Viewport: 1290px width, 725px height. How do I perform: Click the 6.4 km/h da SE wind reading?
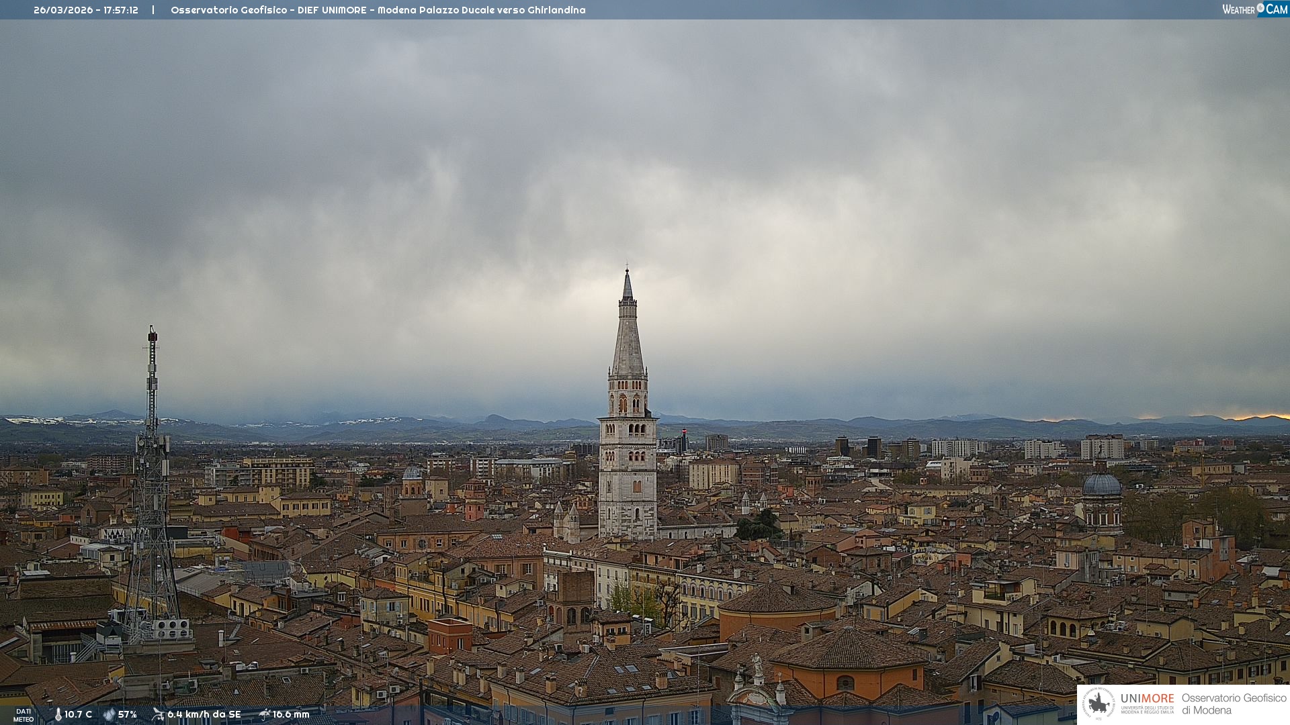(204, 714)
